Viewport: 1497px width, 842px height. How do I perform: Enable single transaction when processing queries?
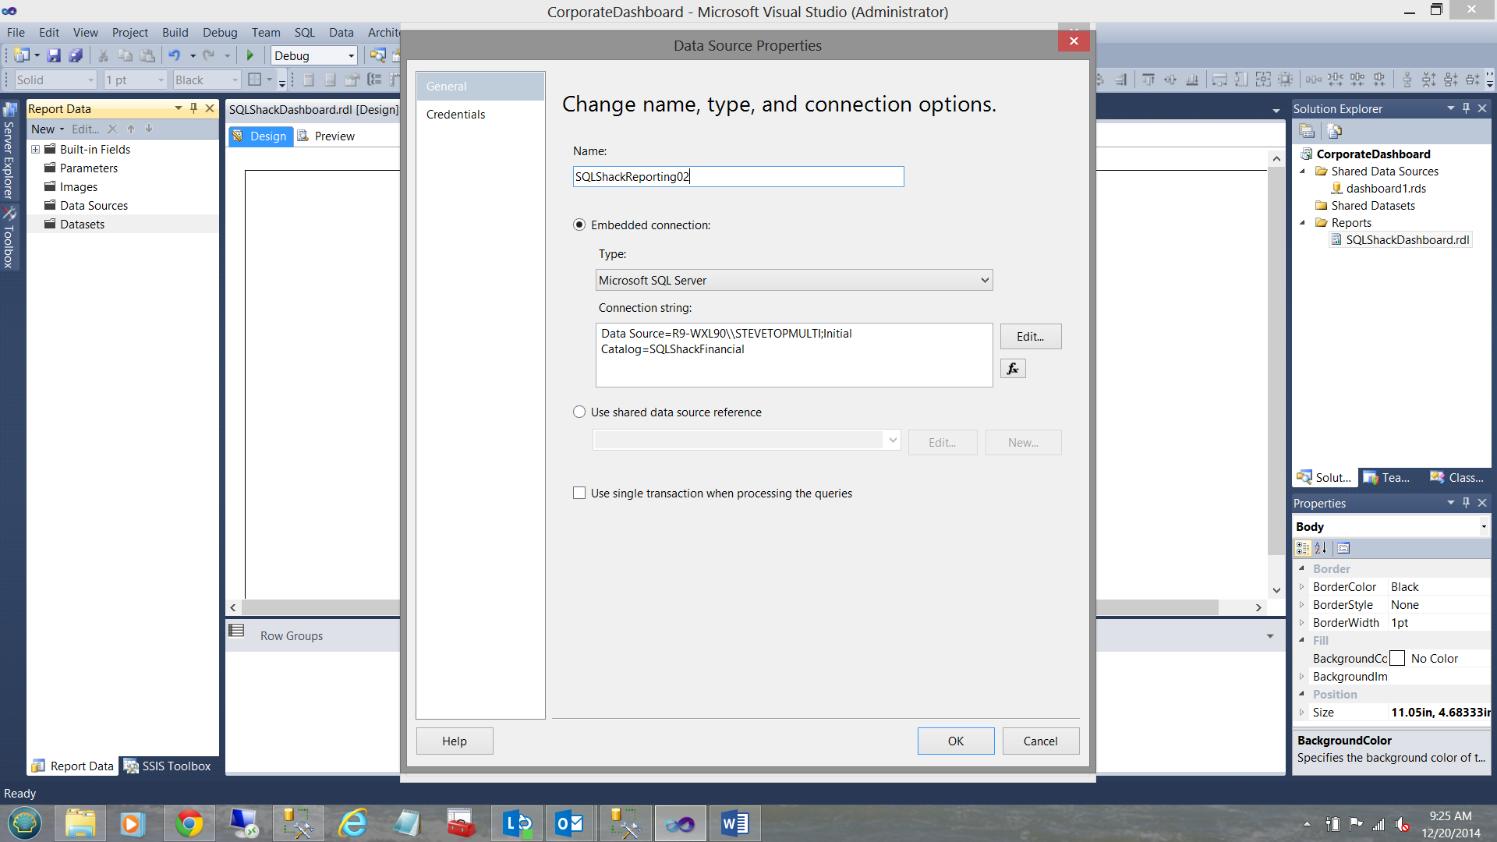point(579,494)
